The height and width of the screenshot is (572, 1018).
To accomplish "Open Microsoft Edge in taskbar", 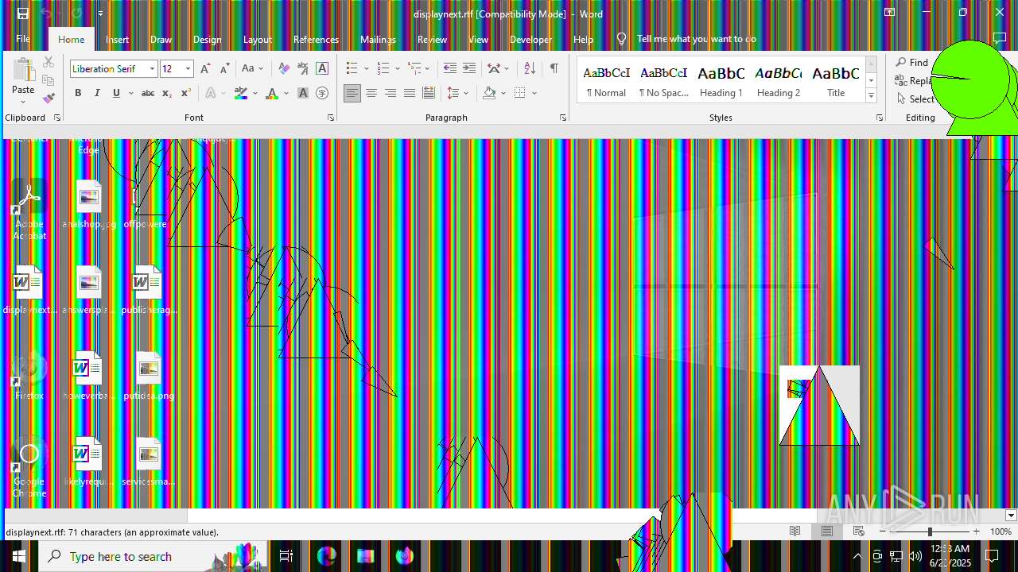I will click(x=327, y=556).
